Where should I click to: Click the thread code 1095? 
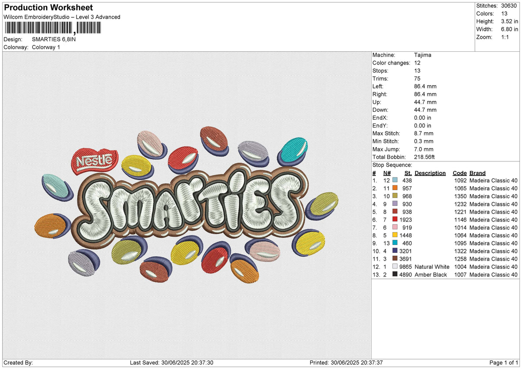[460, 243]
